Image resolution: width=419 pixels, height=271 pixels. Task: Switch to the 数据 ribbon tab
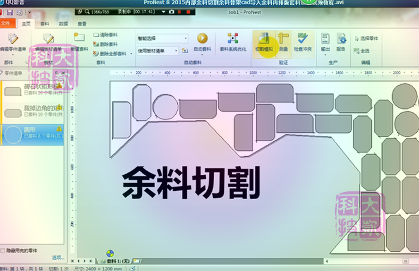point(63,24)
